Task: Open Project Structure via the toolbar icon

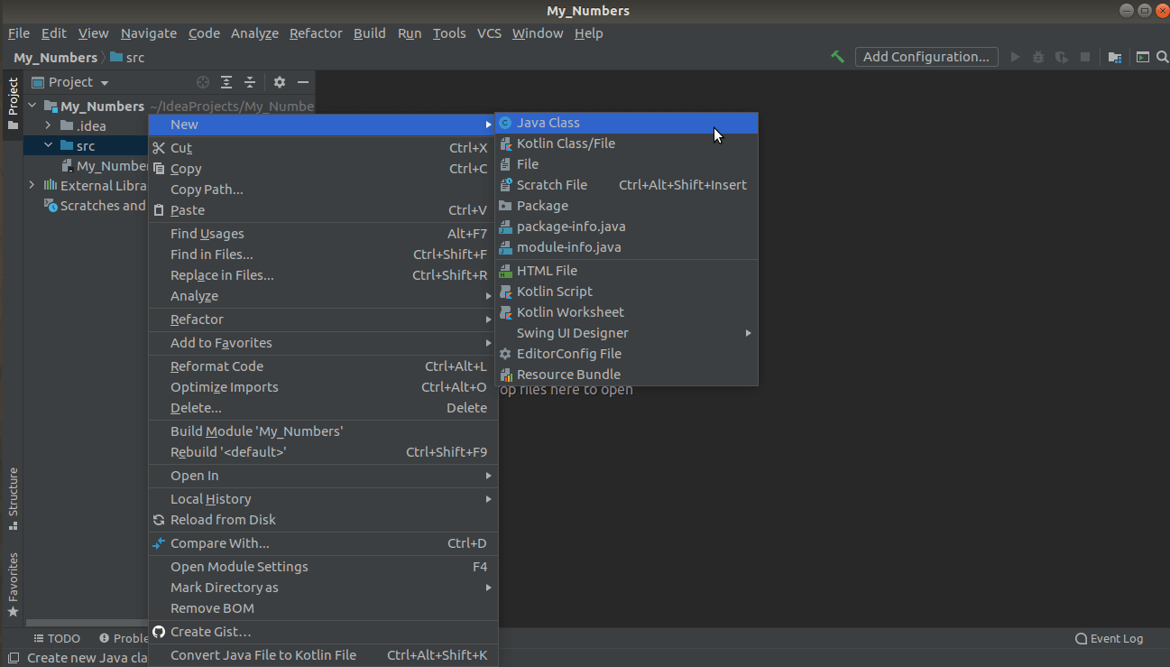Action: coord(1113,56)
